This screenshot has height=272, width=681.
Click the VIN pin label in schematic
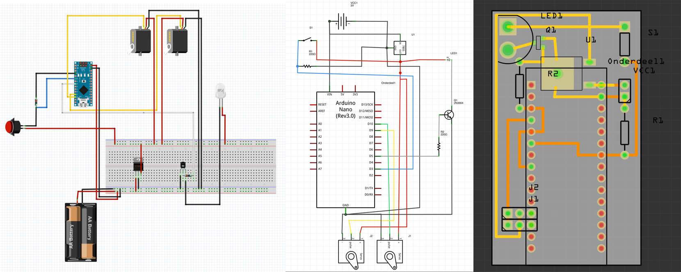329,94
